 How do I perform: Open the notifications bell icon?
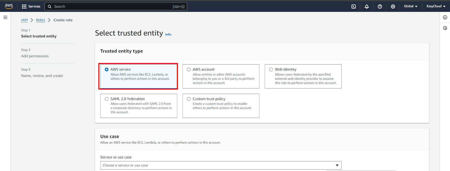[x=367, y=6]
